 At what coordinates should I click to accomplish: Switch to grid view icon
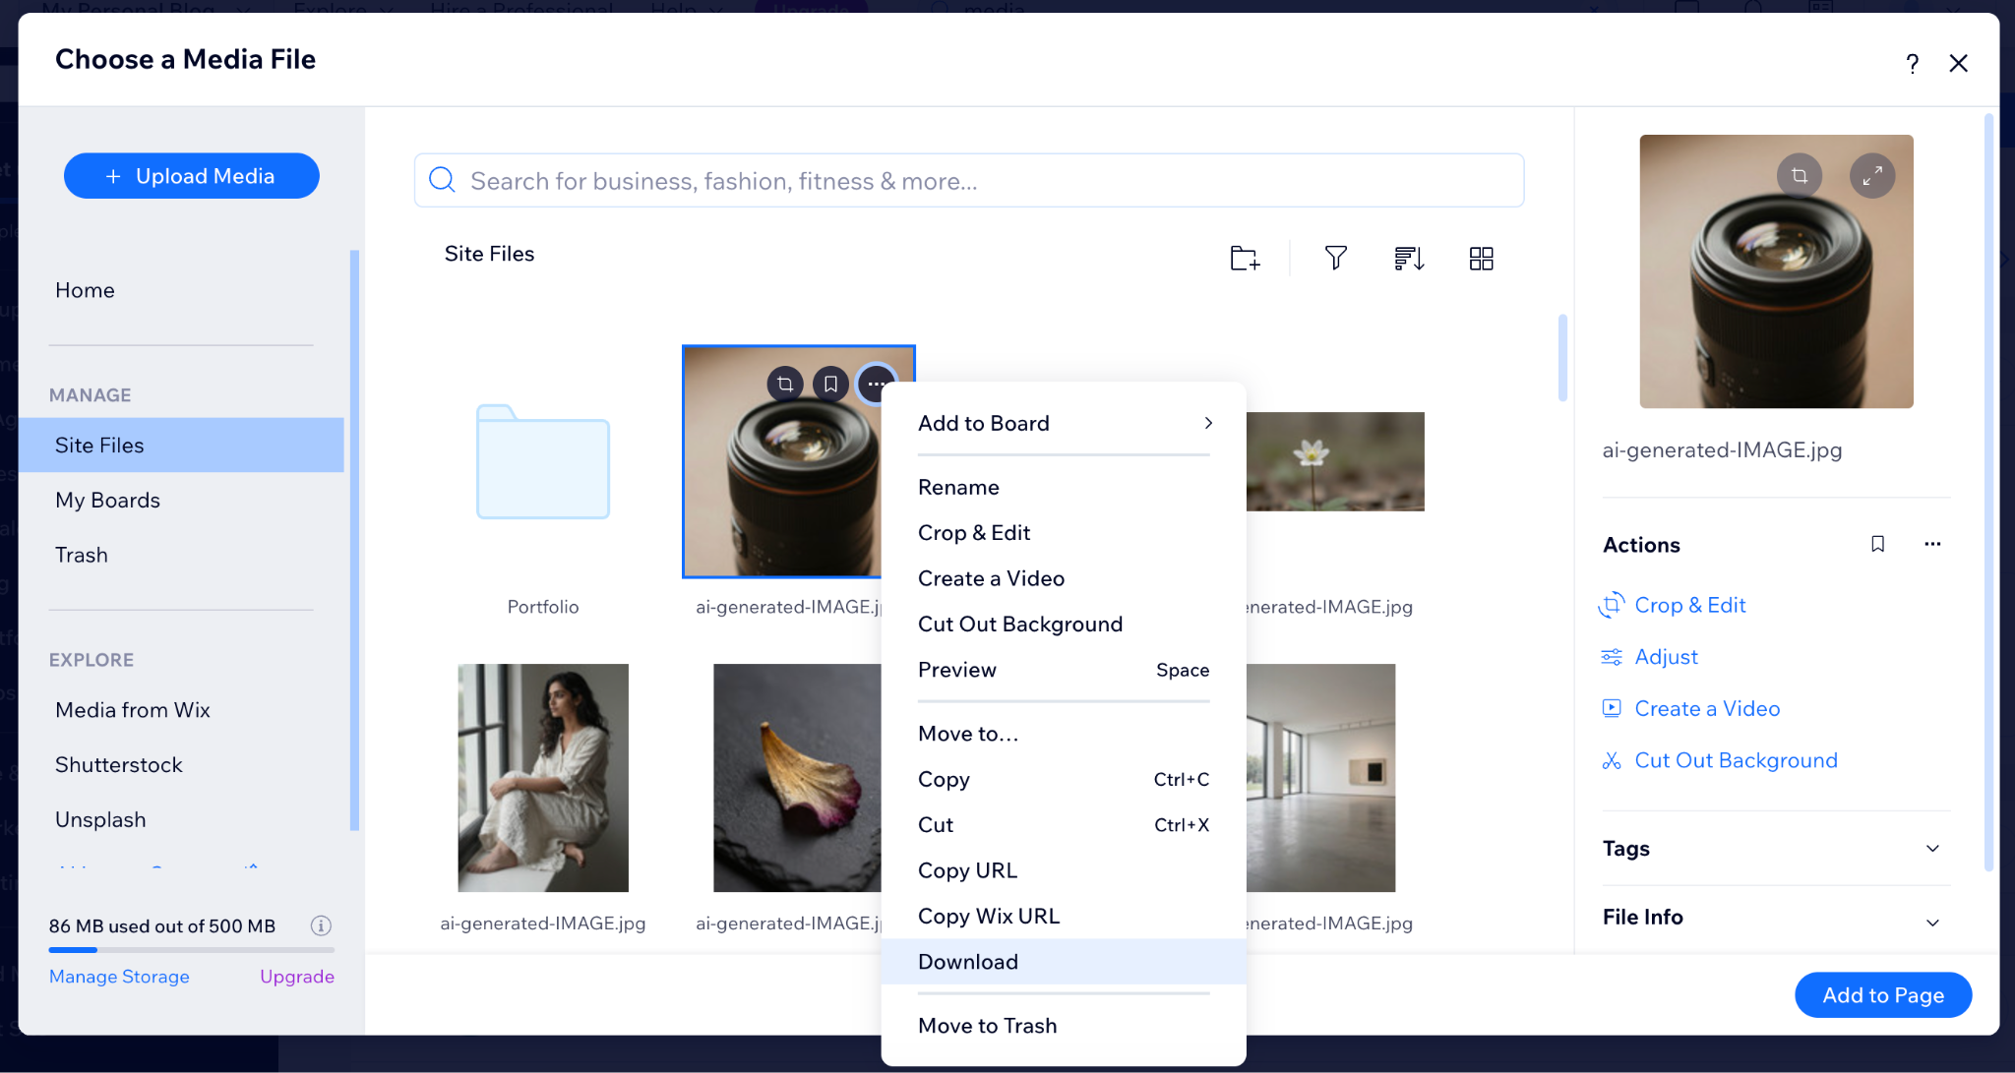pos(1481,258)
